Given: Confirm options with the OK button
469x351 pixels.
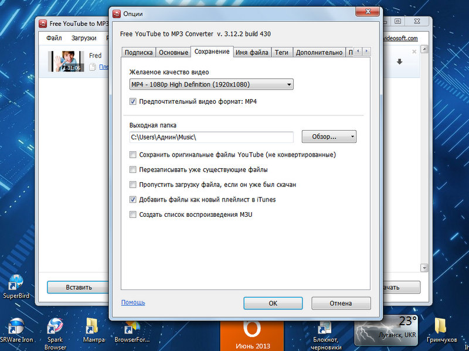Looking at the screenshot, I should 273,303.
